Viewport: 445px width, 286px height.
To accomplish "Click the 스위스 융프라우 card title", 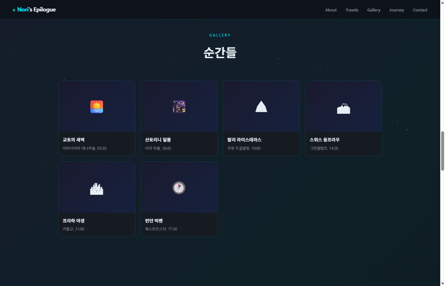I will (325, 140).
